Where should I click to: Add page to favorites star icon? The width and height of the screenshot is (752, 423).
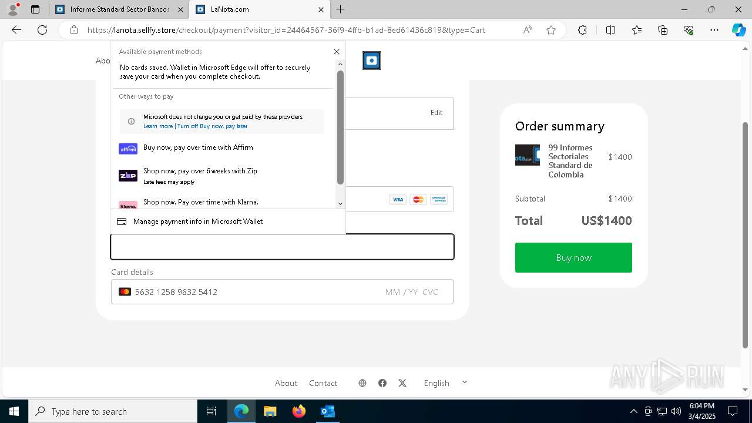(x=551, y=30)
